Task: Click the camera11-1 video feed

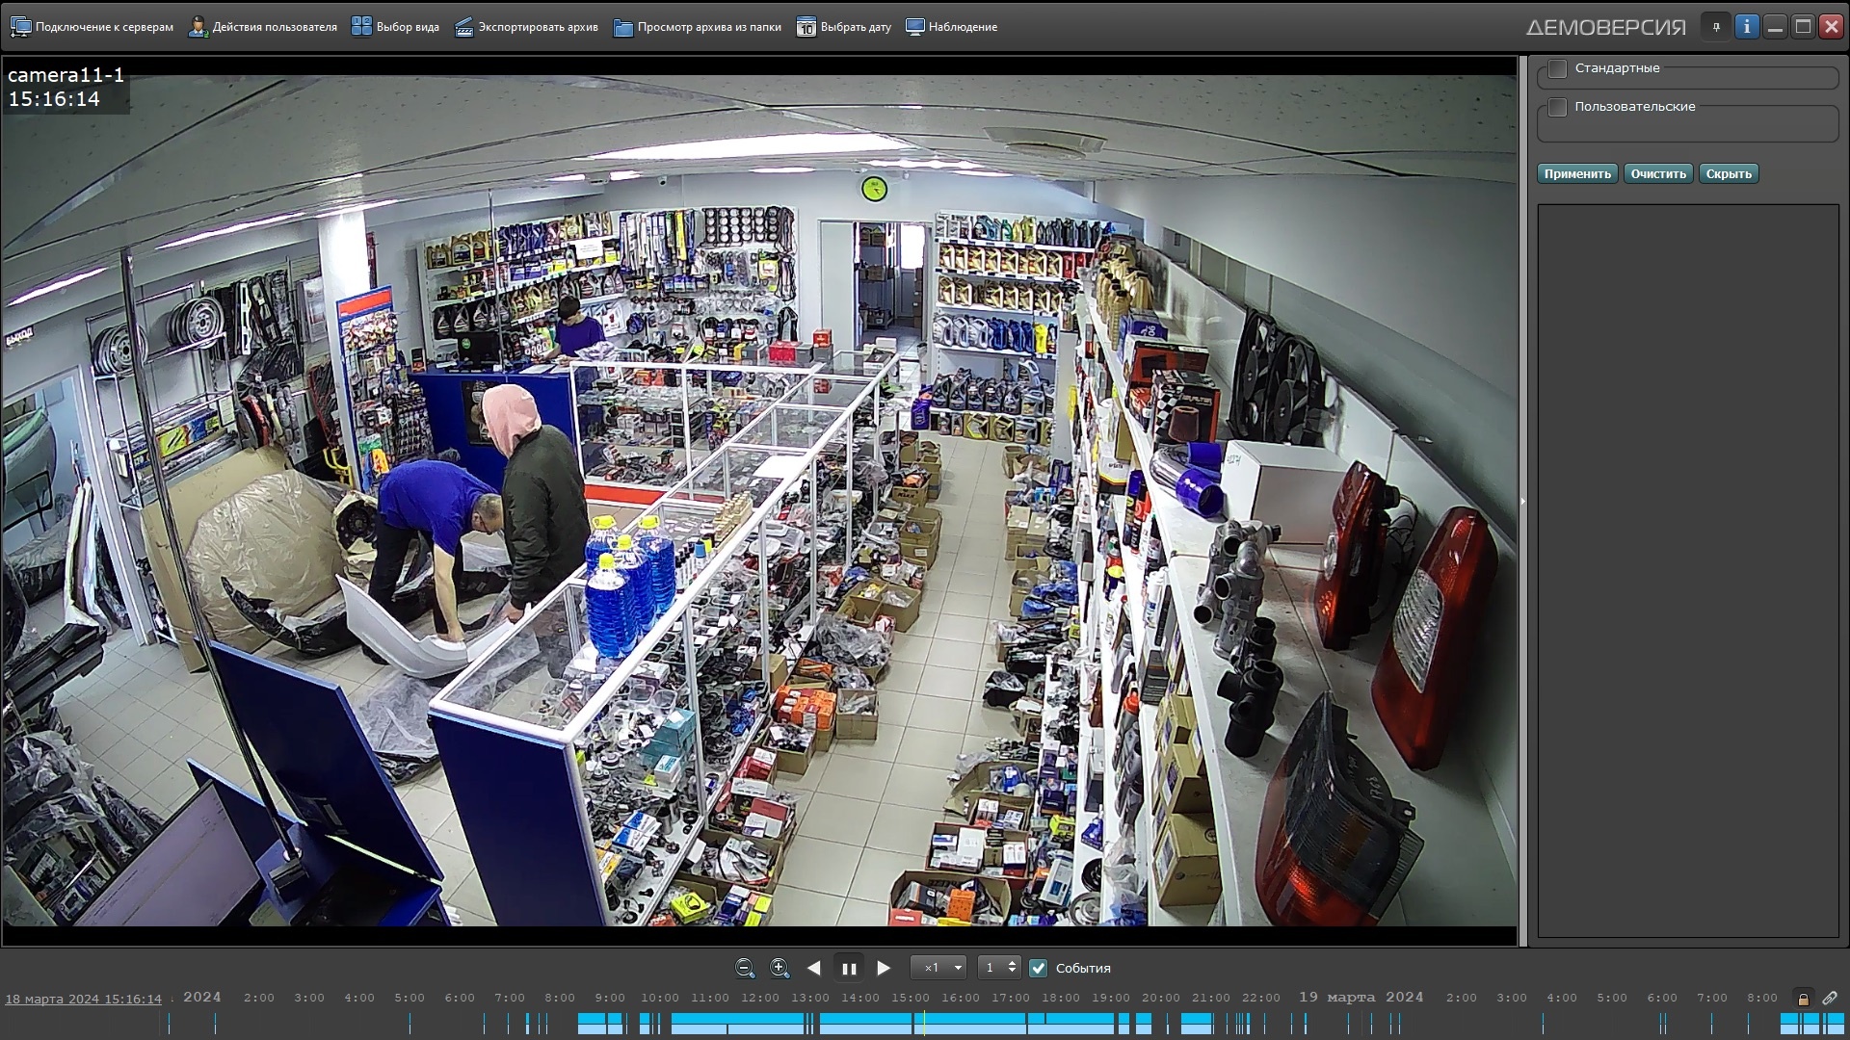Action: [759, 501]
